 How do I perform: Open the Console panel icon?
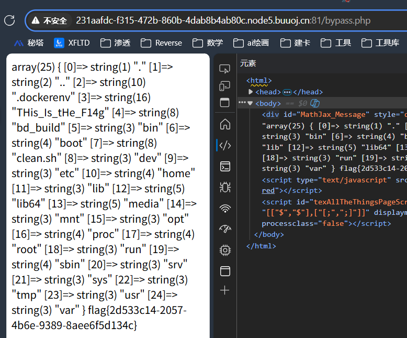pyautogui.click(x=225, y=167)
